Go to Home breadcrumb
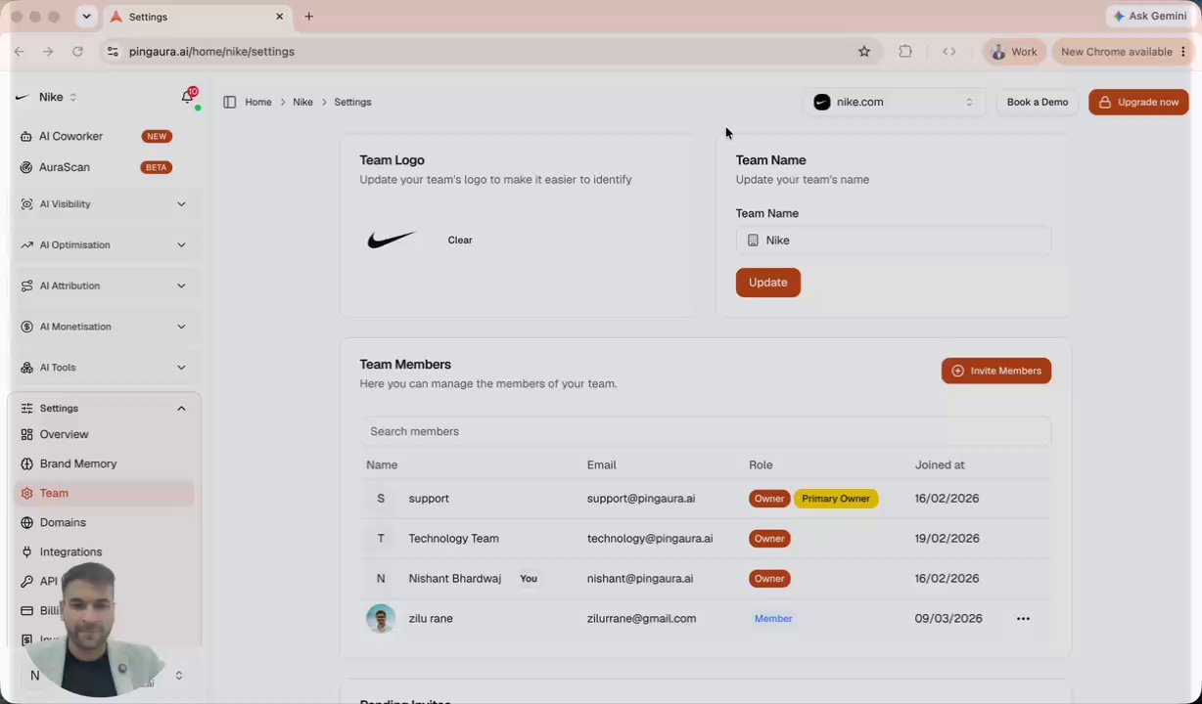This screenshot has width=1202, height=704. pos(258,102)
